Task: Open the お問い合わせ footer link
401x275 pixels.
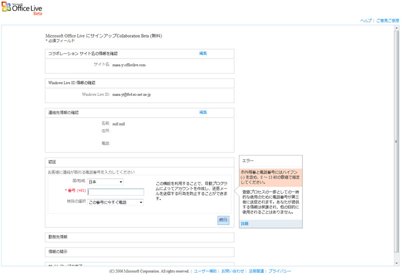Action: coord(233,271)
